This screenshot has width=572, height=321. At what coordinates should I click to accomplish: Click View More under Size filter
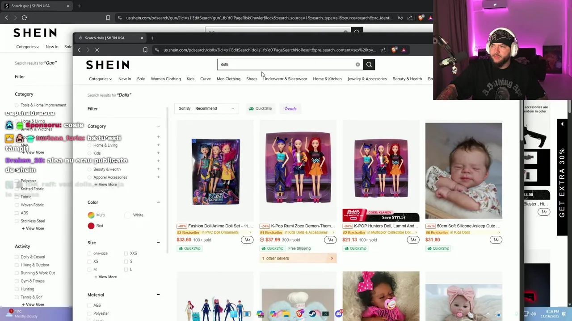click(x=105, y=277)
